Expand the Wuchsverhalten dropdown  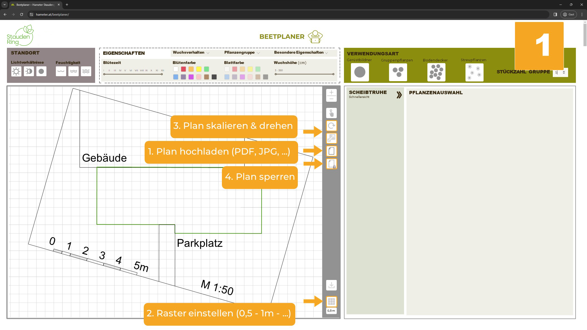click(x=191, y=53)
